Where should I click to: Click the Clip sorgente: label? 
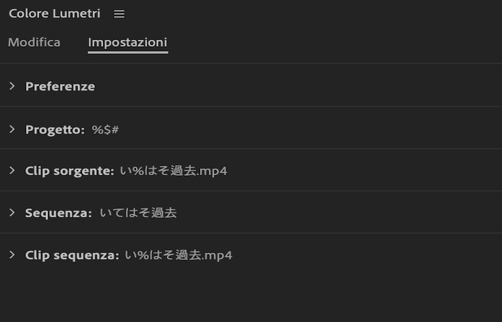[69, 171]
